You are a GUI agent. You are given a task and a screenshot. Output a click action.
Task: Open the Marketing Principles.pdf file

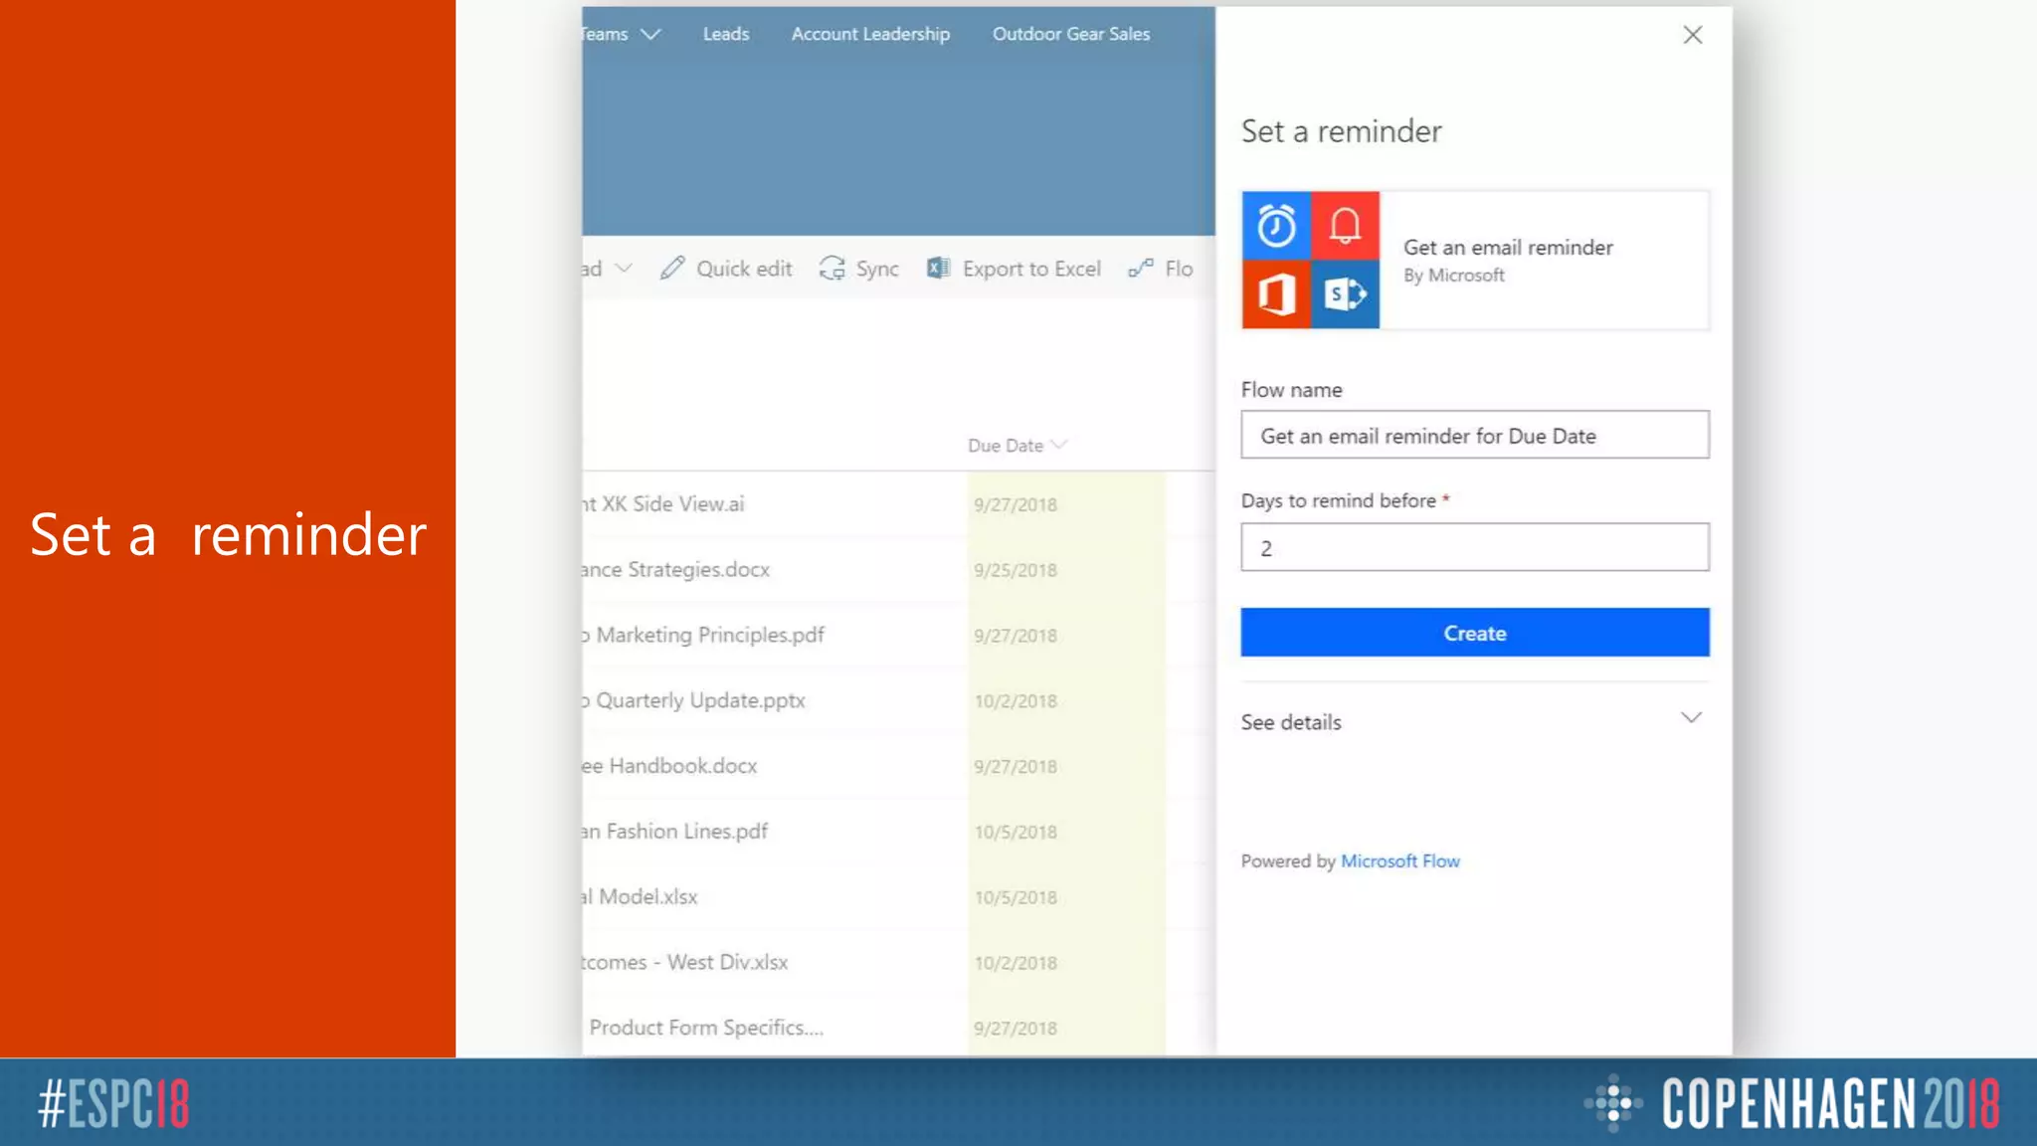tap(709, 635)
